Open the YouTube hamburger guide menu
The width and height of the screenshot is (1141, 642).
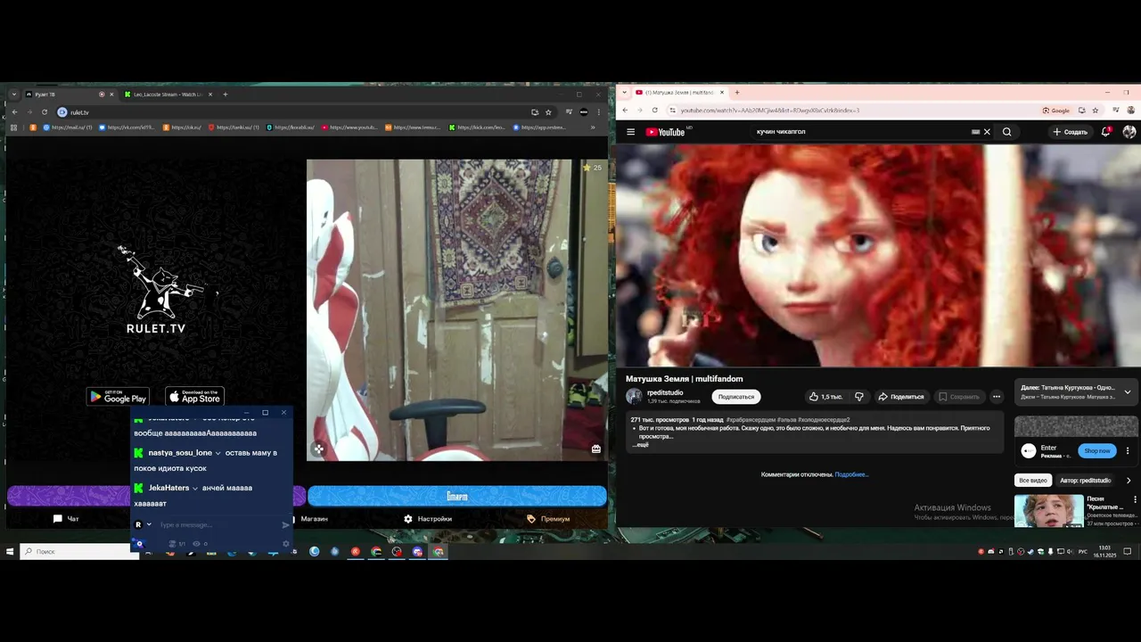(630, 132)
